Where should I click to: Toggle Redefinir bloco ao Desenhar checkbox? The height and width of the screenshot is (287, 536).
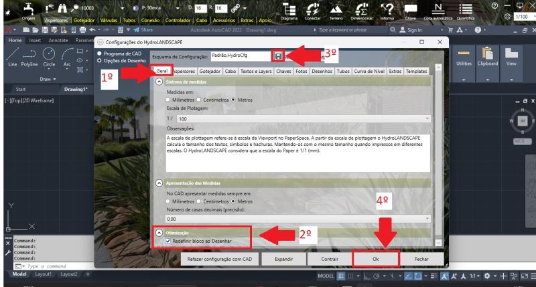168,241
